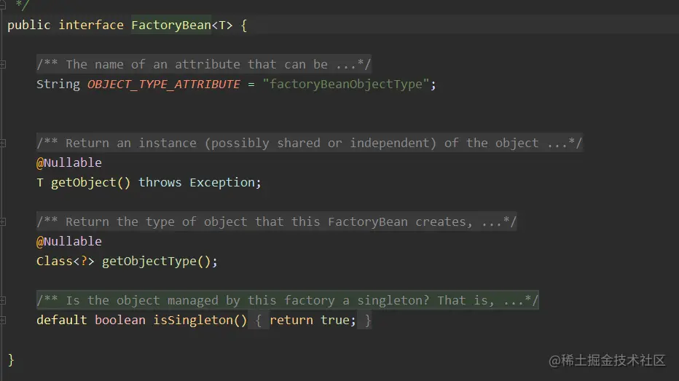Viewport: 679px width, 381px height.
Task: Click the public keyword
Action: pos(29,25)
